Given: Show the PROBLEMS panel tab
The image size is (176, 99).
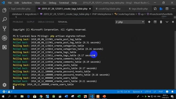Looking at the screenshot, I should pos(18,22).
